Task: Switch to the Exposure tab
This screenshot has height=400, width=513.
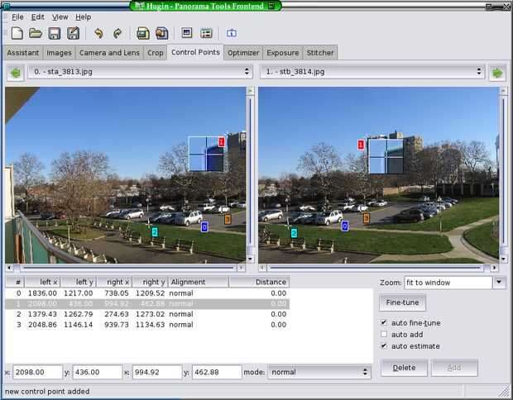Action: tap(283, 53)
